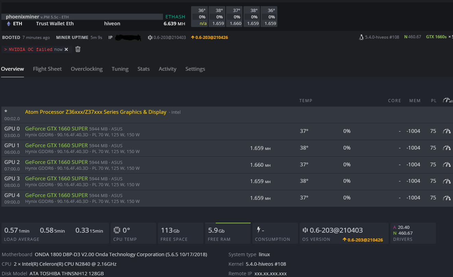Image resolution: width=453 pixels, height=277 pixels.
Task: Switch to the Overview tab
Action: [x=12, y=69]
